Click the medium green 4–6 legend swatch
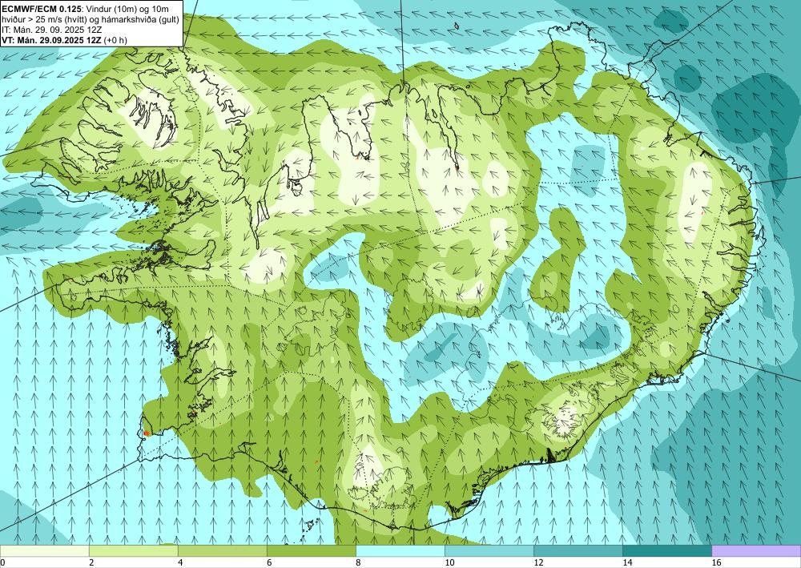Viewport: 801px width, 568px height. (222, 550)
